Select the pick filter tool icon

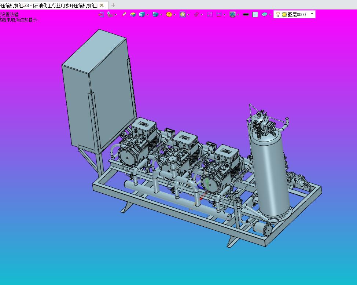pos(110,14)
